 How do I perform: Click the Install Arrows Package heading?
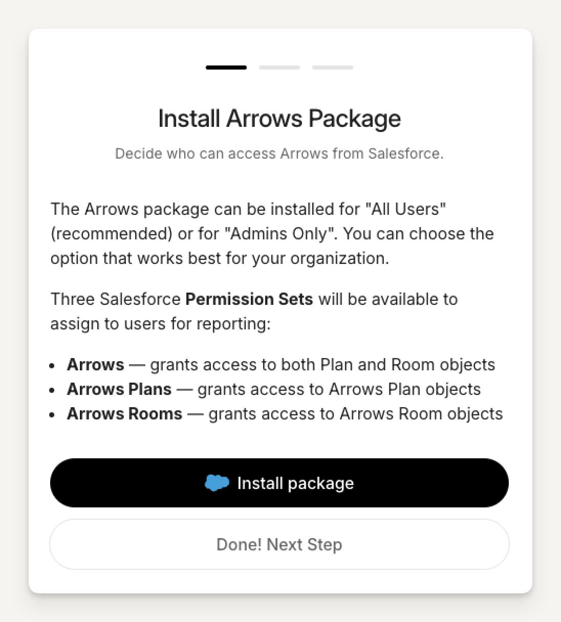(279, 119)
